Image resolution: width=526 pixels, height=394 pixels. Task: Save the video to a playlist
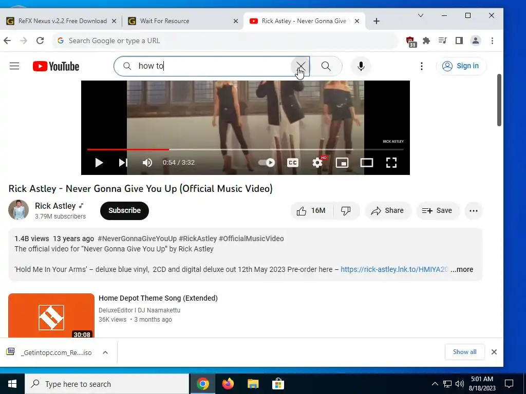pos(437,211)
